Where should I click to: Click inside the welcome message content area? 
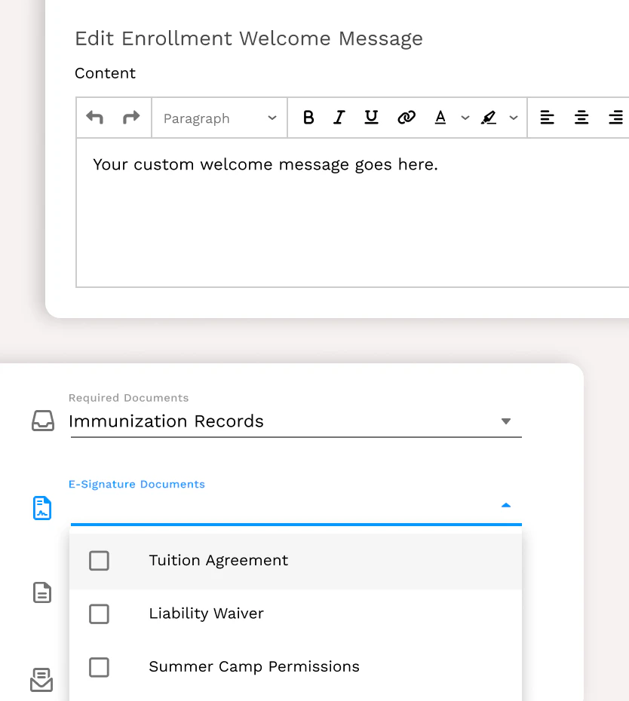coord(302,211)
